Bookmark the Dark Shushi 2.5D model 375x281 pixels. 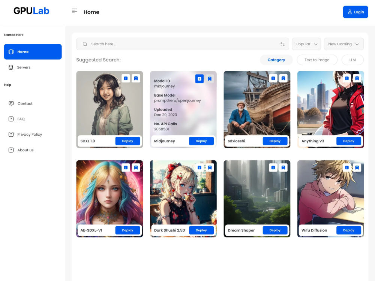pyautogui.click(x=210, y=168)
